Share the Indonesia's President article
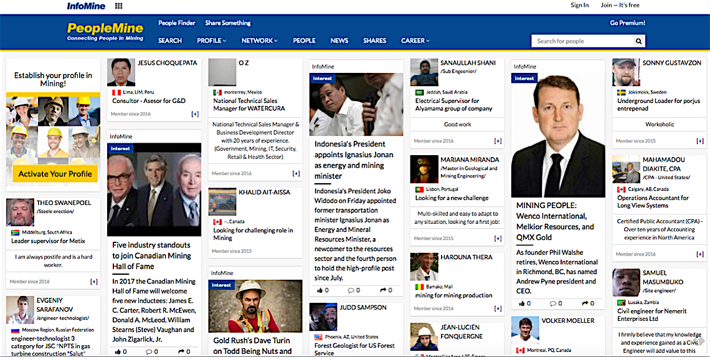 tap(386, 290)
